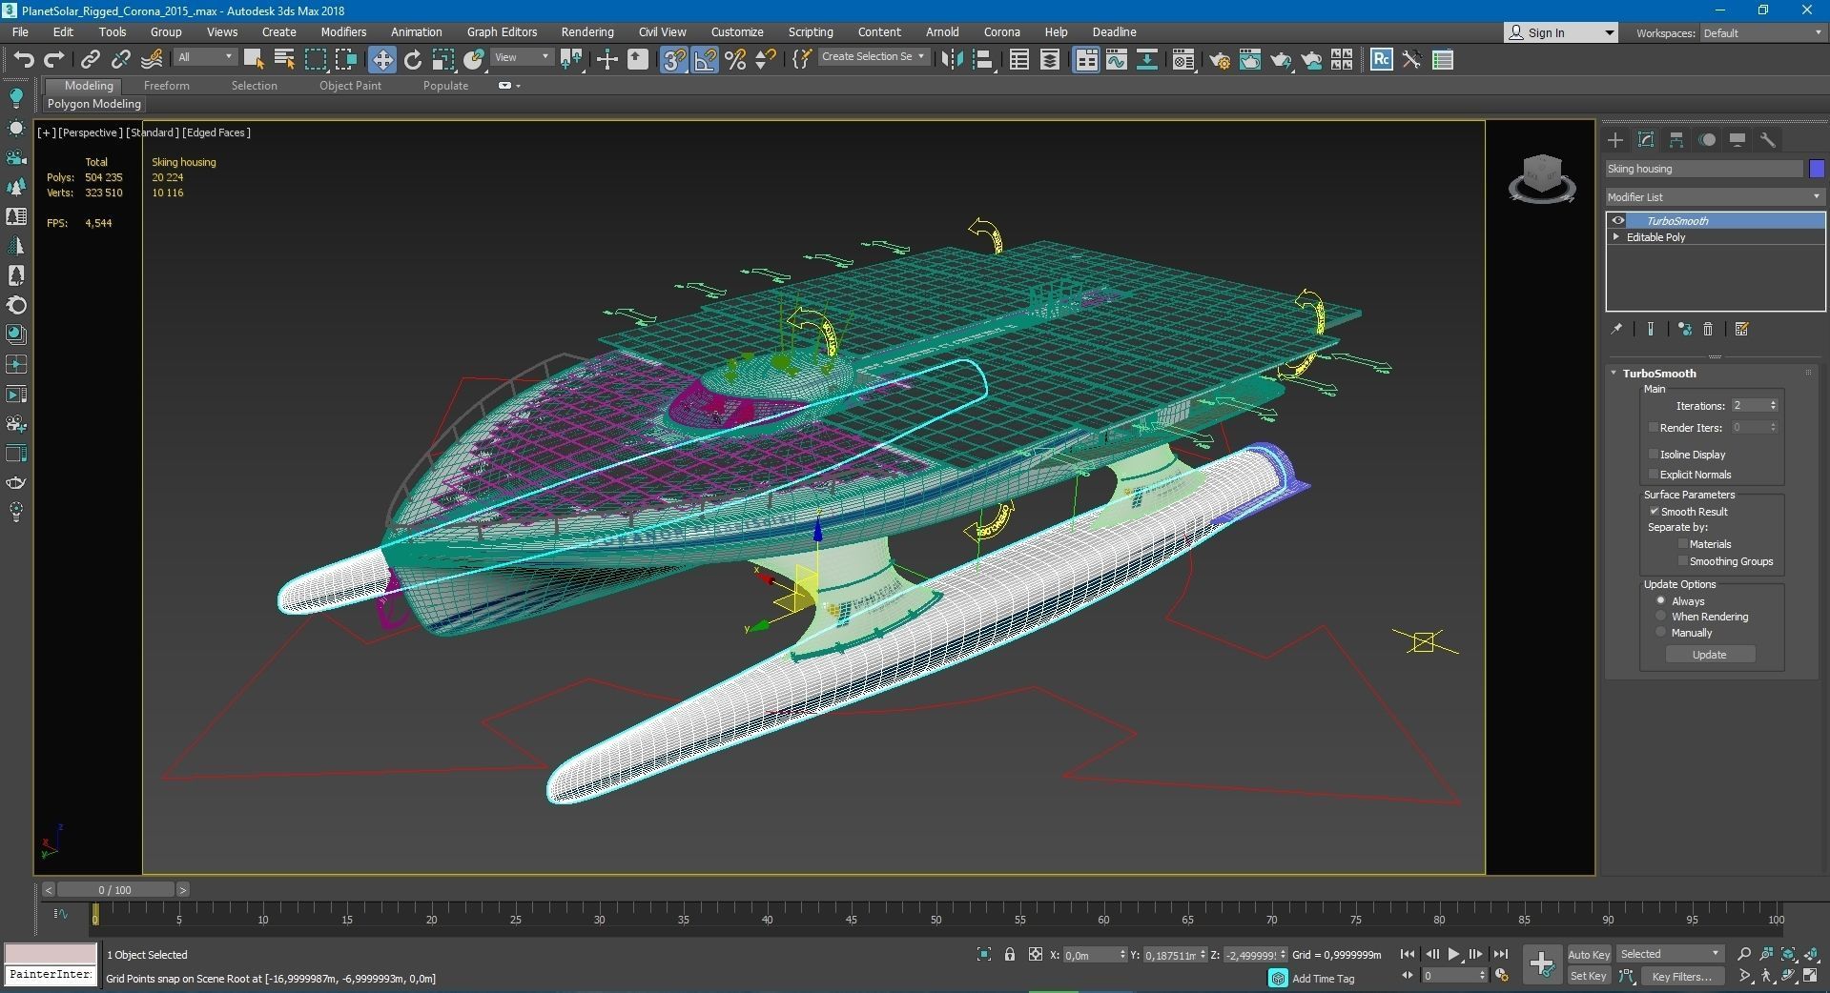Open the Workspaces Default dropdown
This screenshot has height=993, width=1830.
1762,32
